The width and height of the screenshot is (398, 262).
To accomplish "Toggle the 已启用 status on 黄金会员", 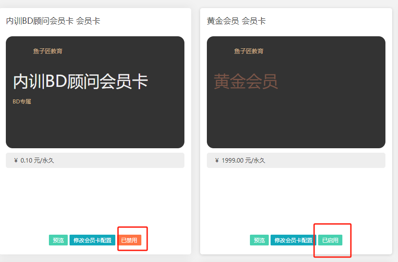I will (x=330, y=240).
